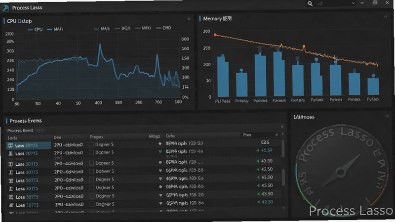Image resolution: width=395 pixels, height=222 pixels.
Task: Toggle checkbox in the '/S8 20' row
Action: tap(92, 196)
